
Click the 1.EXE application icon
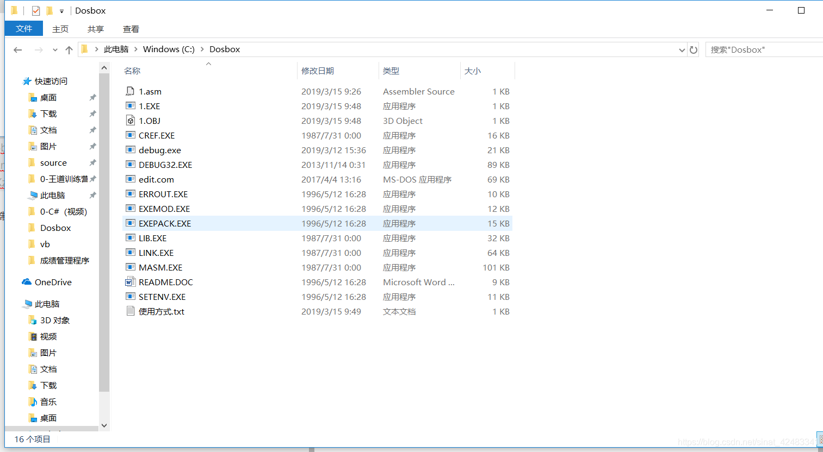click(x=130, y=106)
